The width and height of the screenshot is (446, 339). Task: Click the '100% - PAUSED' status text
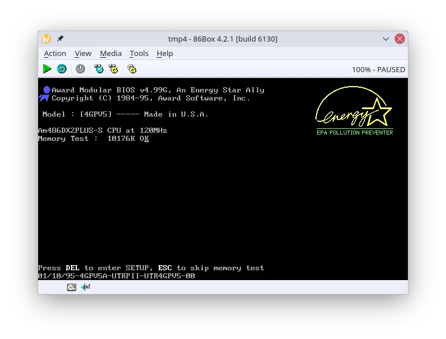coord(378,70)
